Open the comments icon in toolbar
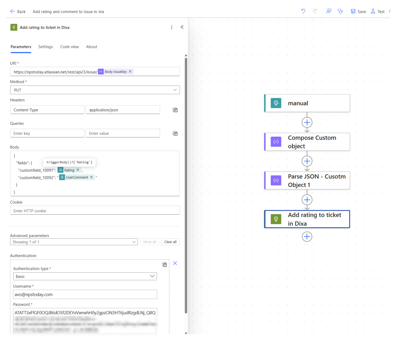Screen dimensions: 396x341 (329, 11)
